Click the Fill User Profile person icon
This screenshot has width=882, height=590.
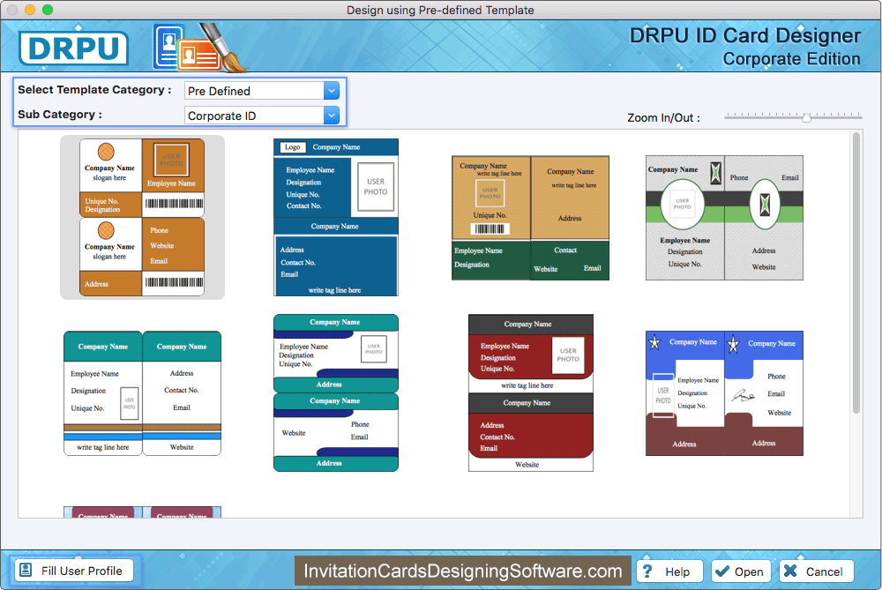[26, 570]
